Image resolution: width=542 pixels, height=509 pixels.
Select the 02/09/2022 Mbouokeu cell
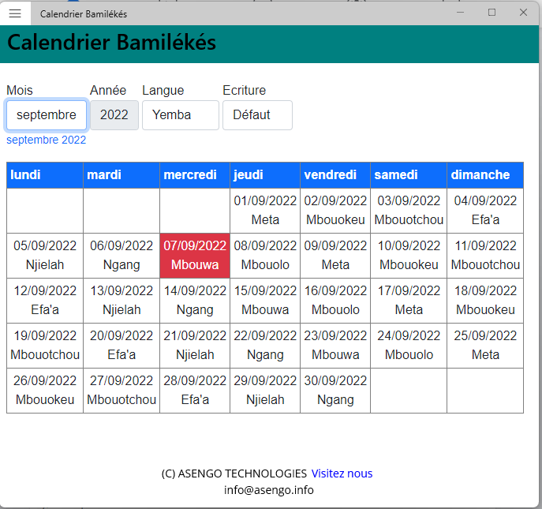[x=335, y=211]
